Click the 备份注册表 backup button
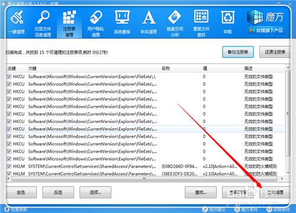The image size is (296, 213). pyautogui.click(x=238, y=52)
